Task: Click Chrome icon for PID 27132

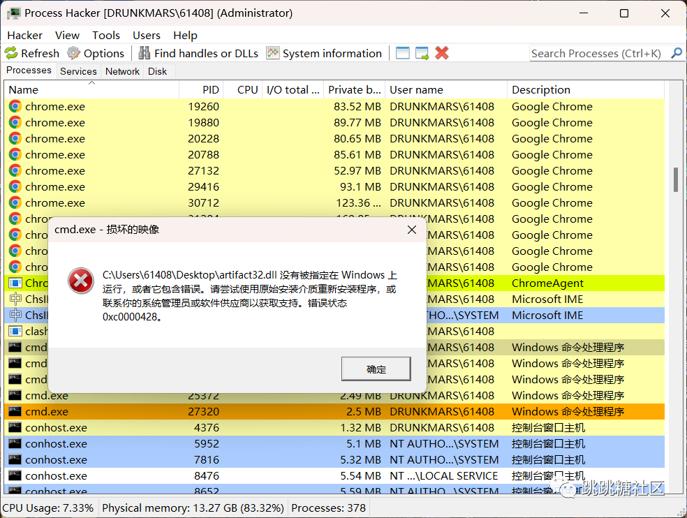Action: pos(15,170)
